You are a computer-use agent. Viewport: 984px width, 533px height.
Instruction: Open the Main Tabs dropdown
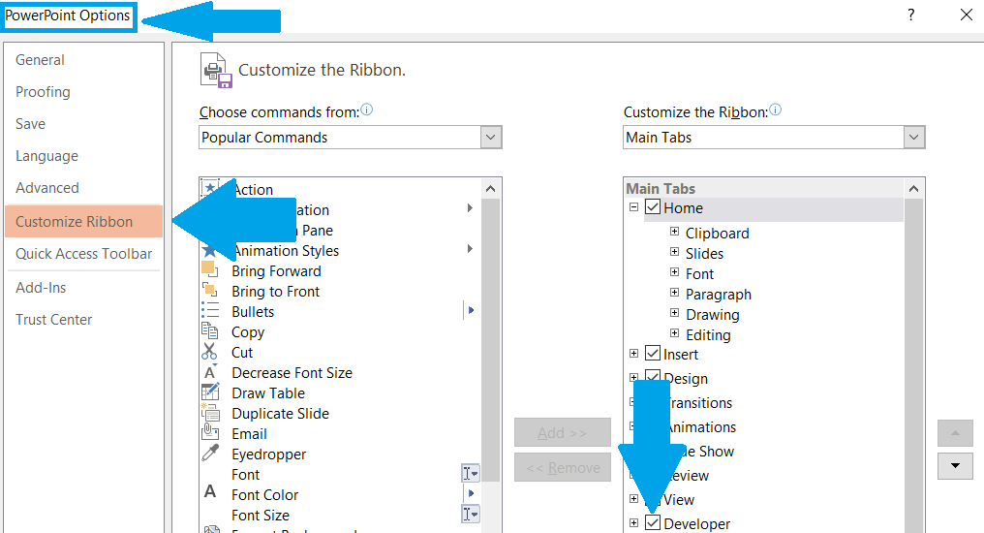point(913,138)
